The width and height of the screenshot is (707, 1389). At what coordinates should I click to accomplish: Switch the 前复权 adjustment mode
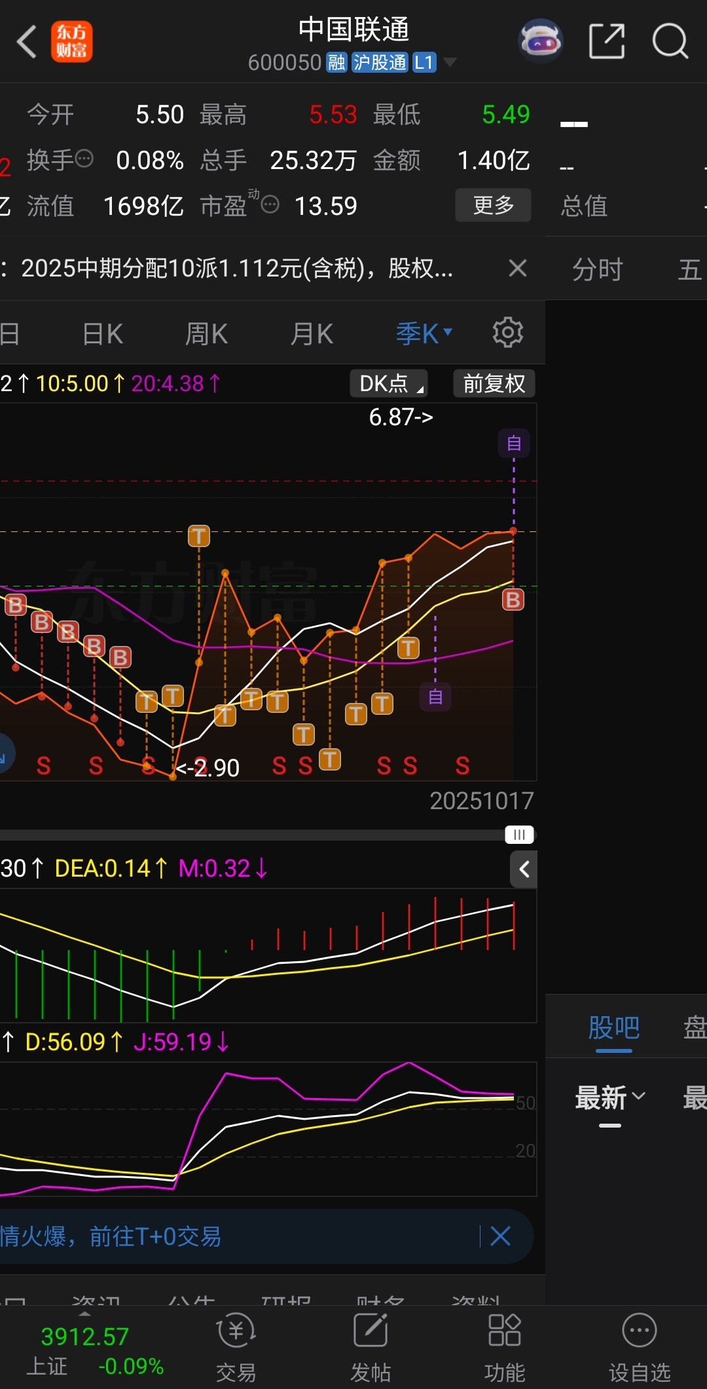[494, 383]
